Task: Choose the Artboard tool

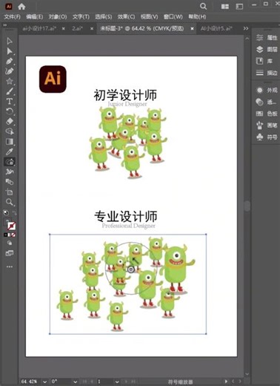Action: (10, 192)
